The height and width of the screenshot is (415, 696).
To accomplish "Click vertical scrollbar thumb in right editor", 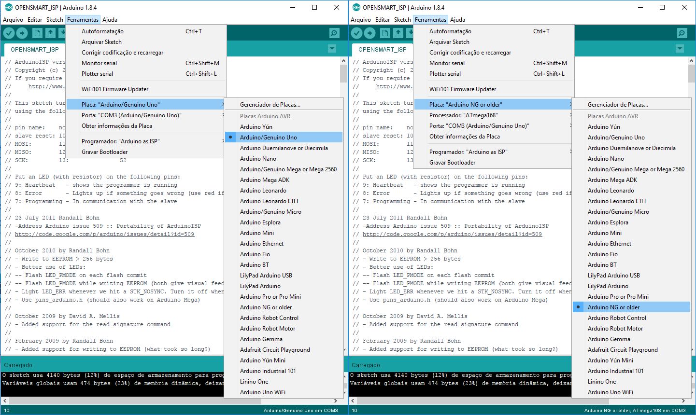I will (691, 74).
